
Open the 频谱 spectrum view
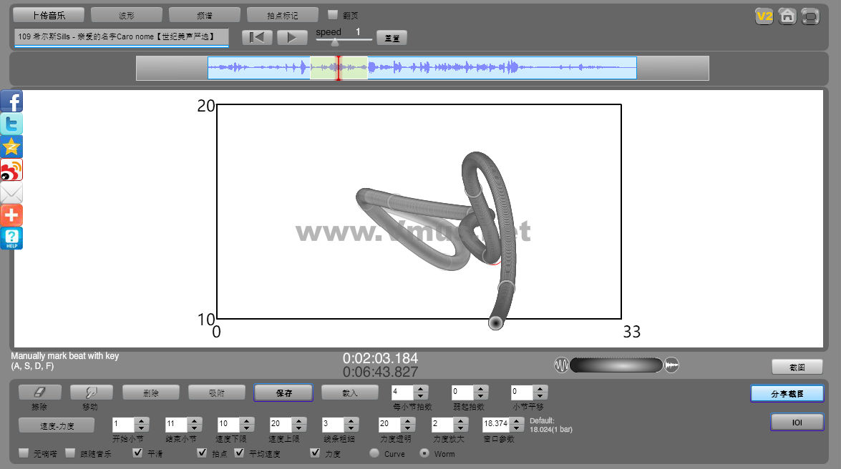tap(204, 15)
